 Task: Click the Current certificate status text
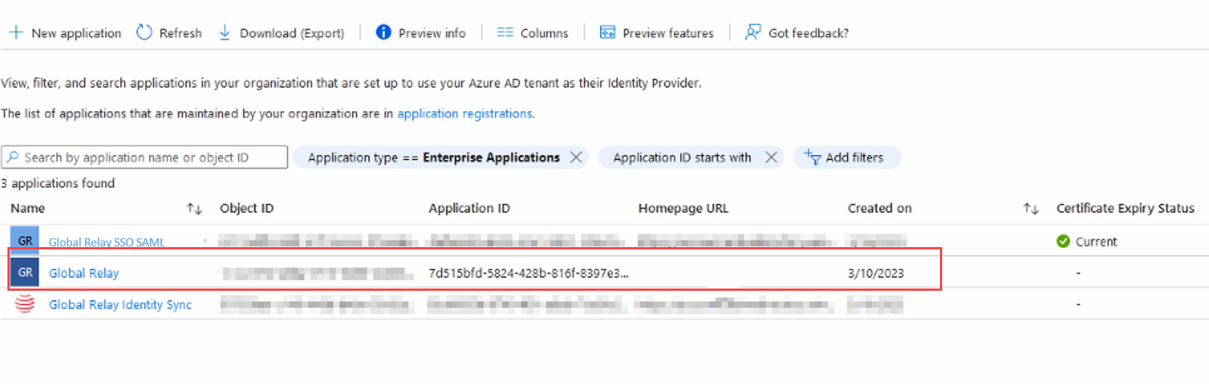(x=1096, y=242)
